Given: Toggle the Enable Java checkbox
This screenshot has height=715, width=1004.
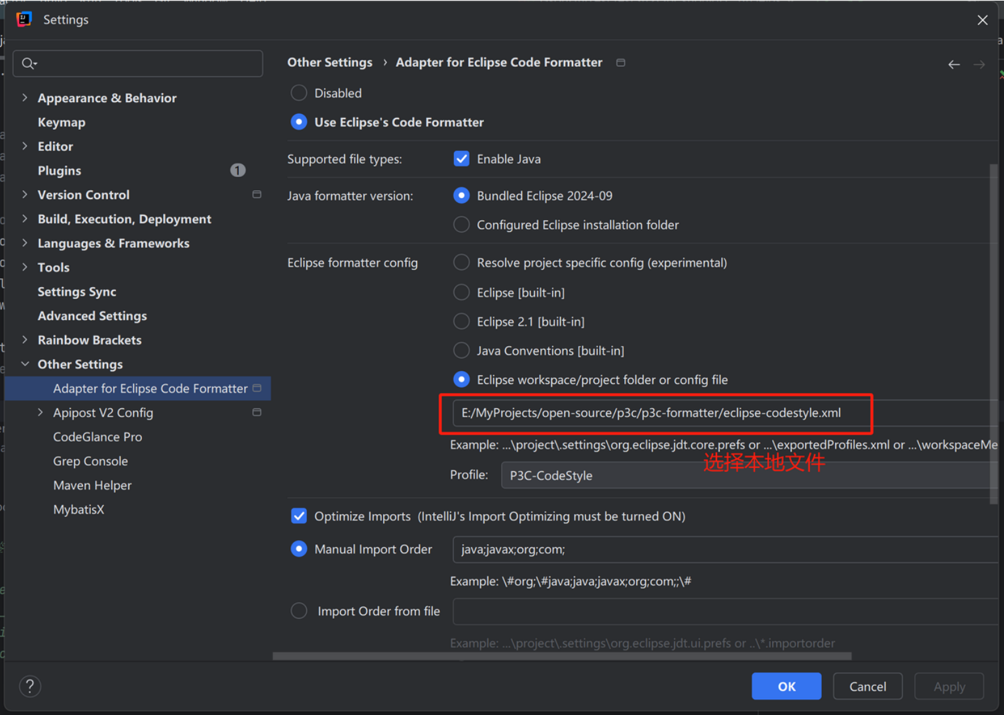Looking at the screenshot, I should 461,159.
